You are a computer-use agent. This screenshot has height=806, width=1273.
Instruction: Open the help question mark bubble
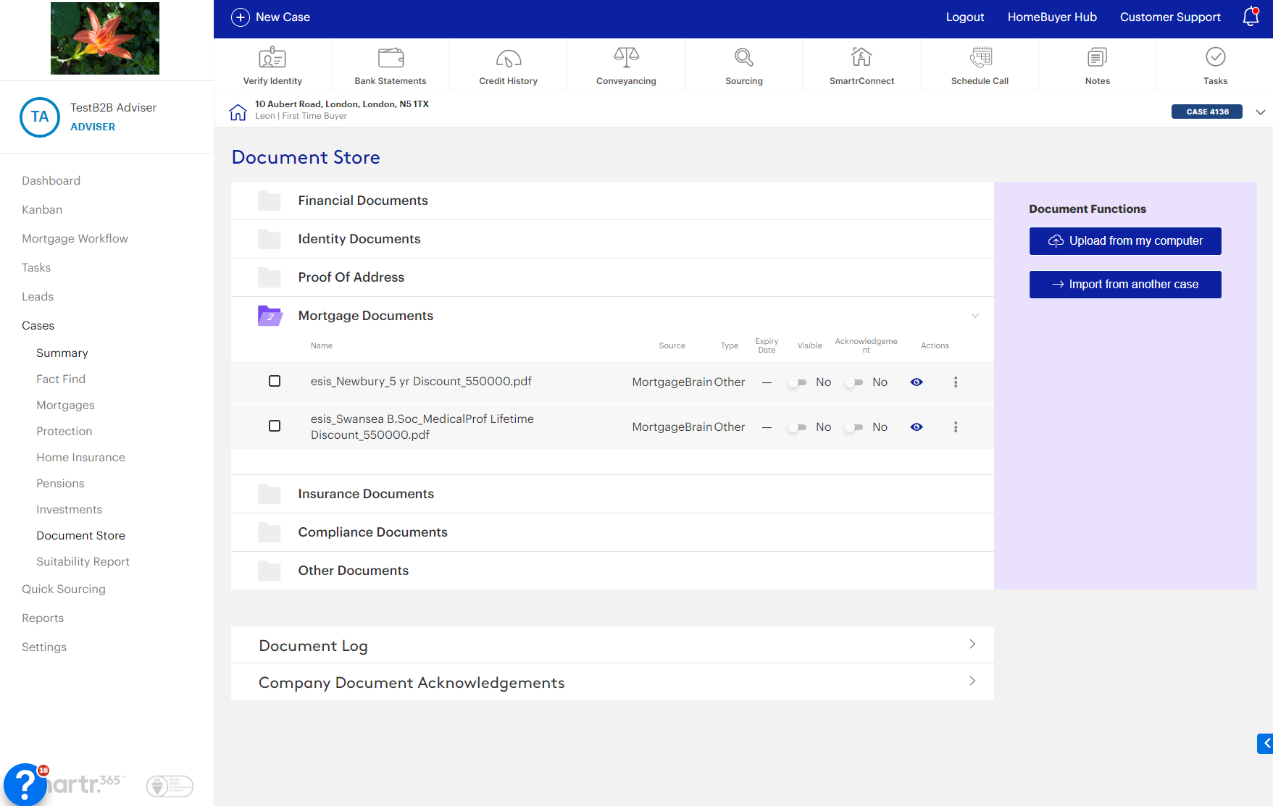tap(25, 785)
